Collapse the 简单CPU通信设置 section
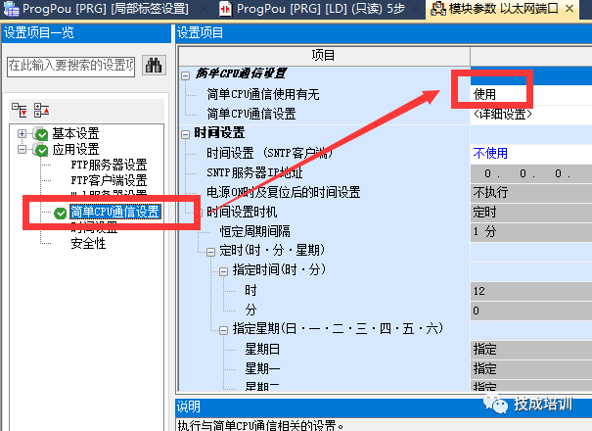 (x=186, y=74)
